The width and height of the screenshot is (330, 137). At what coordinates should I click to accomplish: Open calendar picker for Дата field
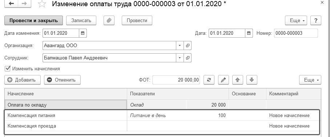click(x=249, y=33)
